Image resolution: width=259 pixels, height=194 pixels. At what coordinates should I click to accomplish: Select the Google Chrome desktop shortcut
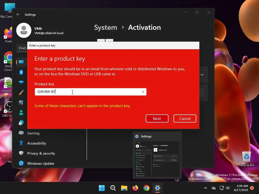(x=8, y=61)
